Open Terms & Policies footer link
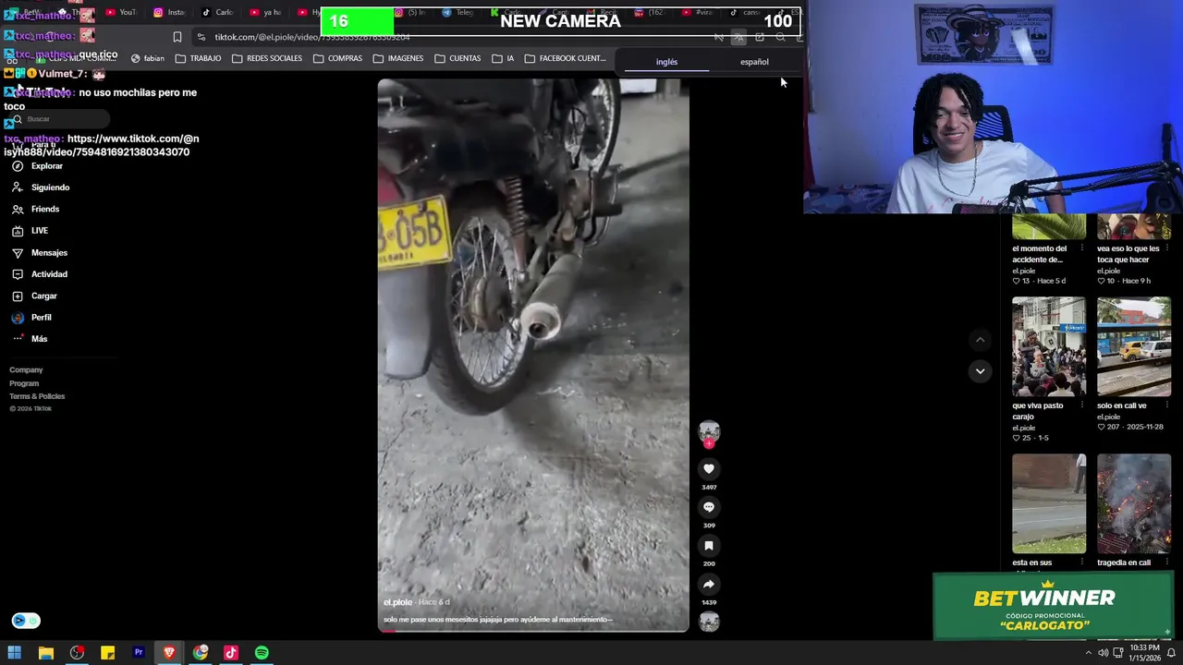1183x665 pixels. (37, 396)
